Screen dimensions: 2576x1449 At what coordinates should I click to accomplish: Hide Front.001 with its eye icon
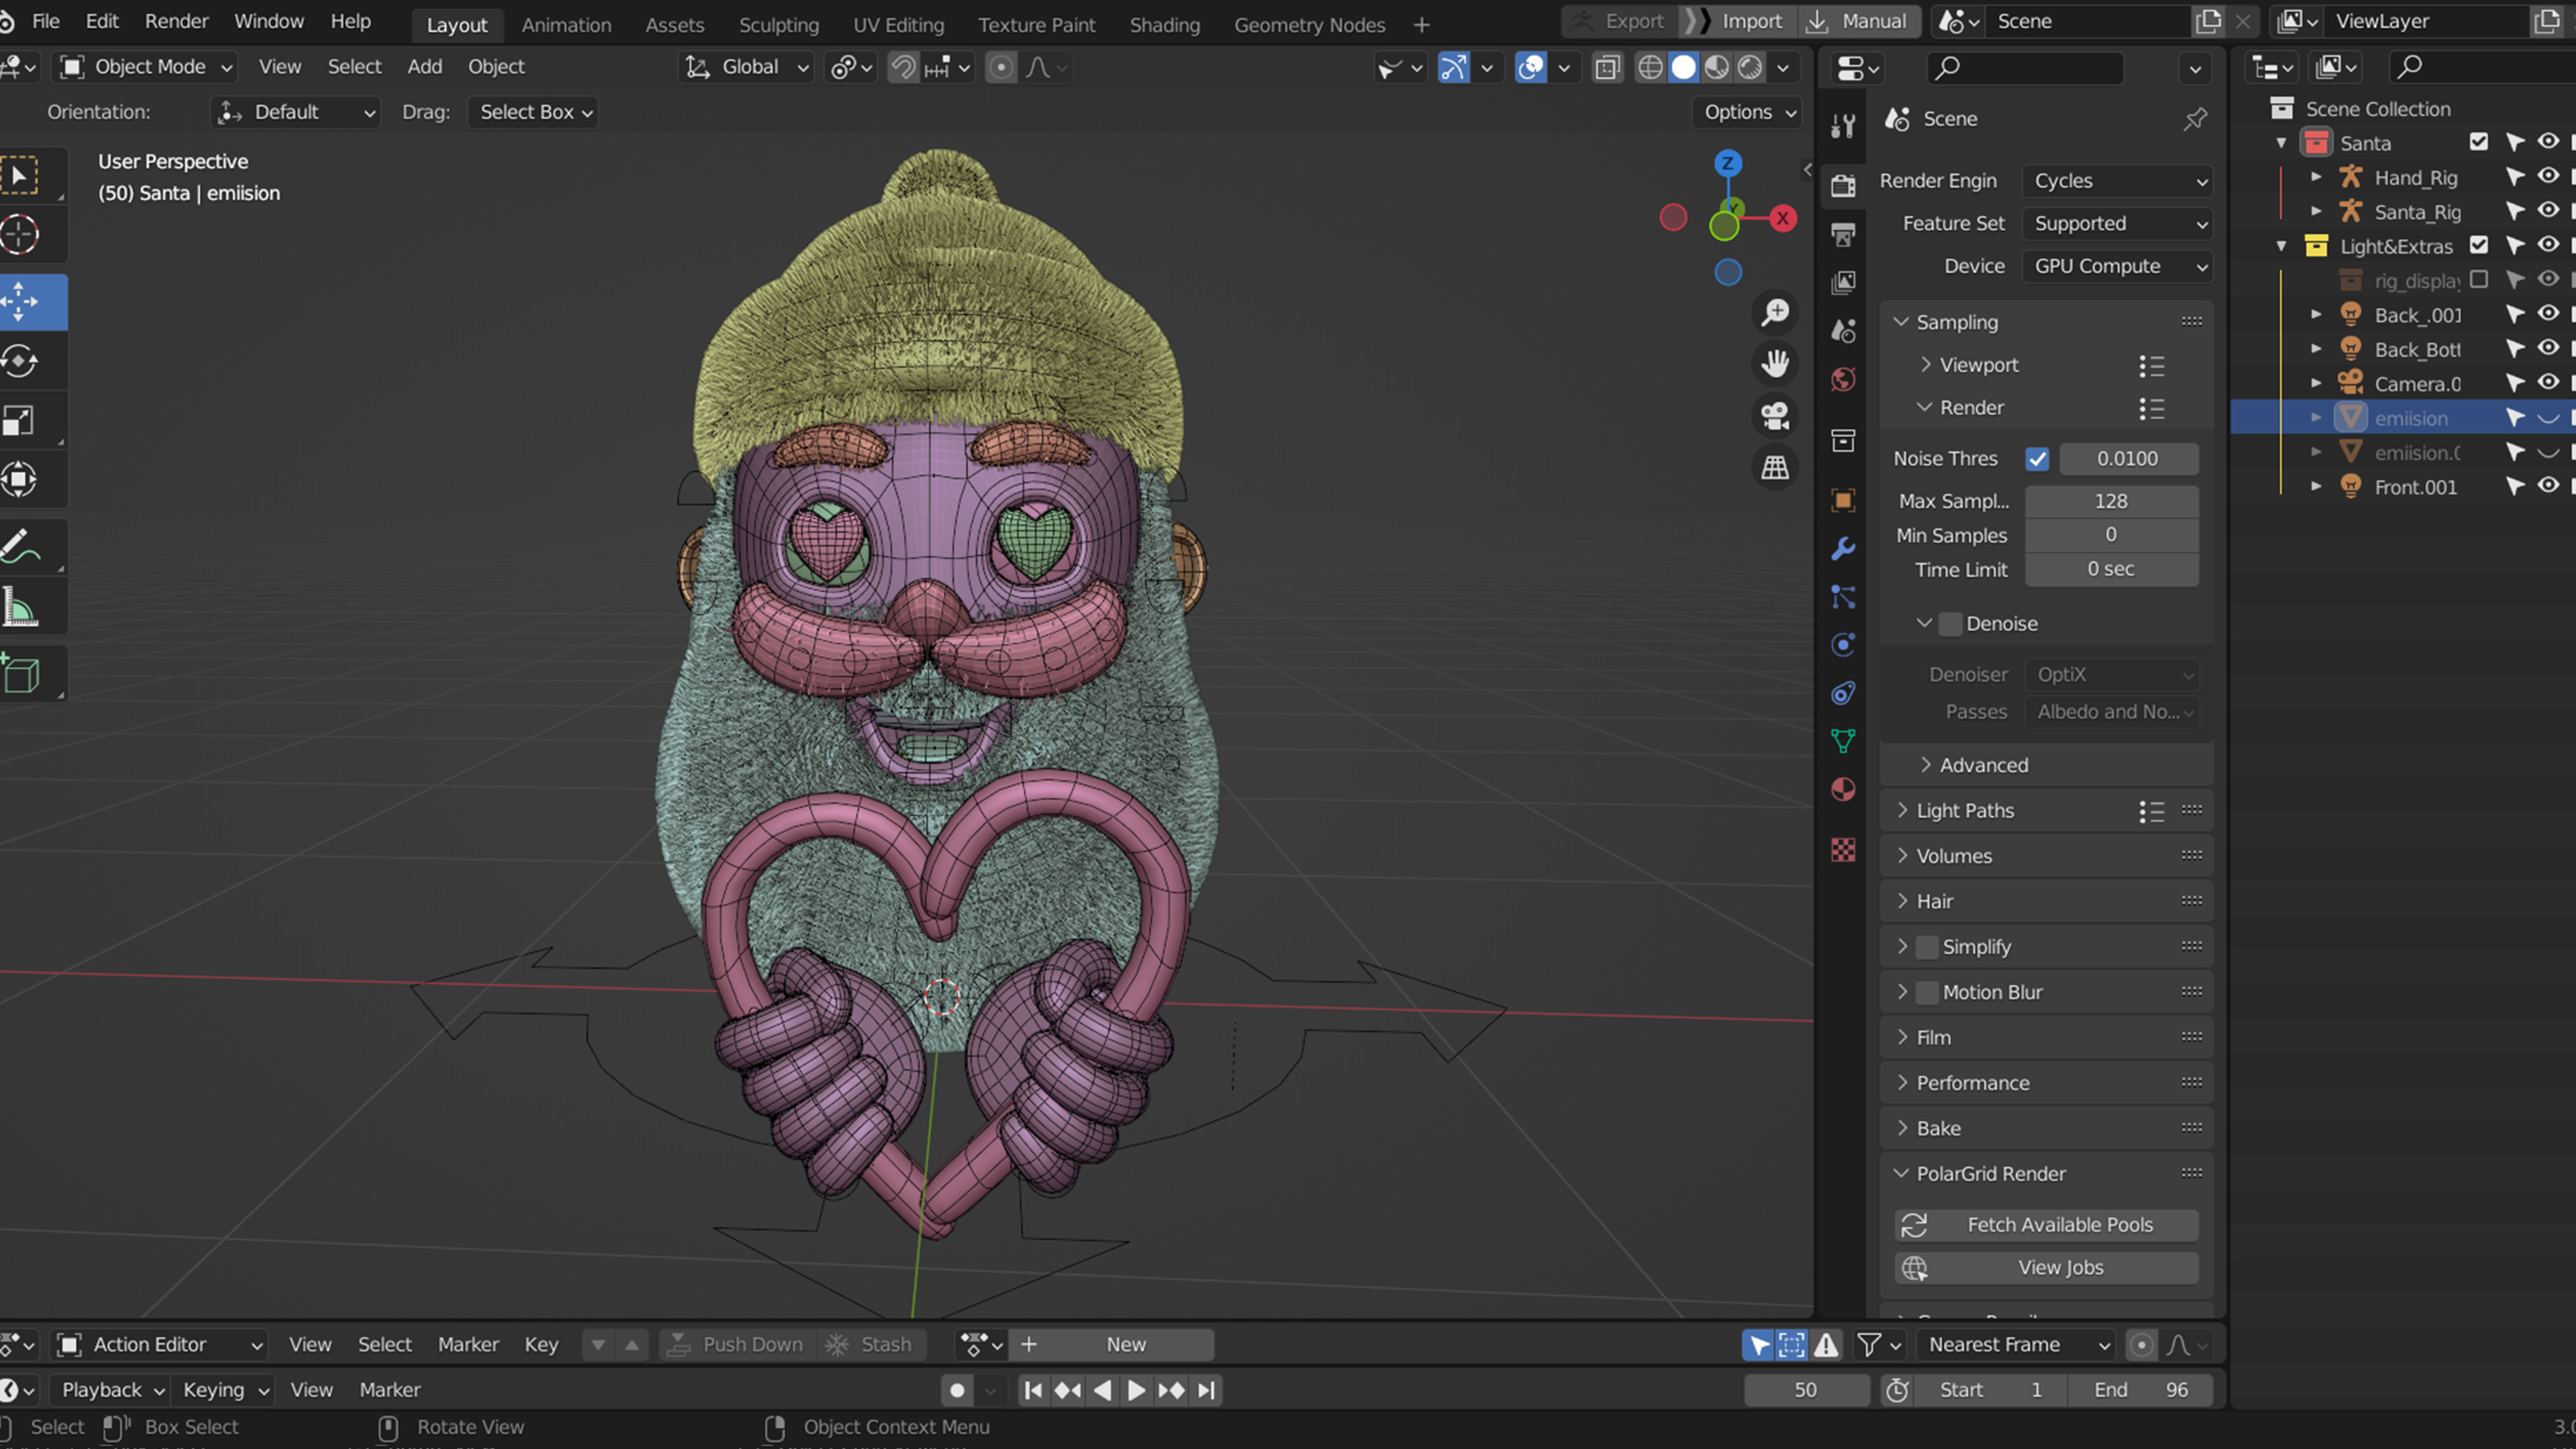coord(2548,486)
